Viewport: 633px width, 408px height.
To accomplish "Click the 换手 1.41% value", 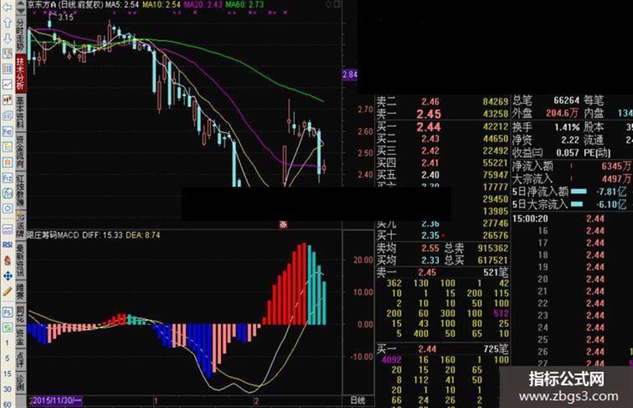I will [567, 128].
